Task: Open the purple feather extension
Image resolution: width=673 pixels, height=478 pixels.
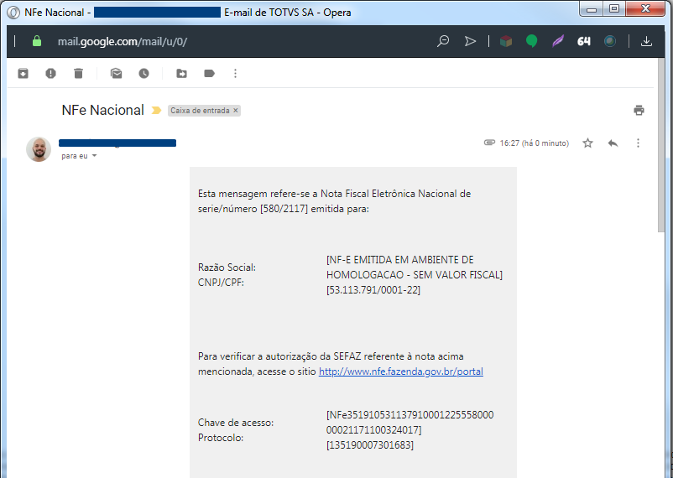Action: (x=558, y=41)
